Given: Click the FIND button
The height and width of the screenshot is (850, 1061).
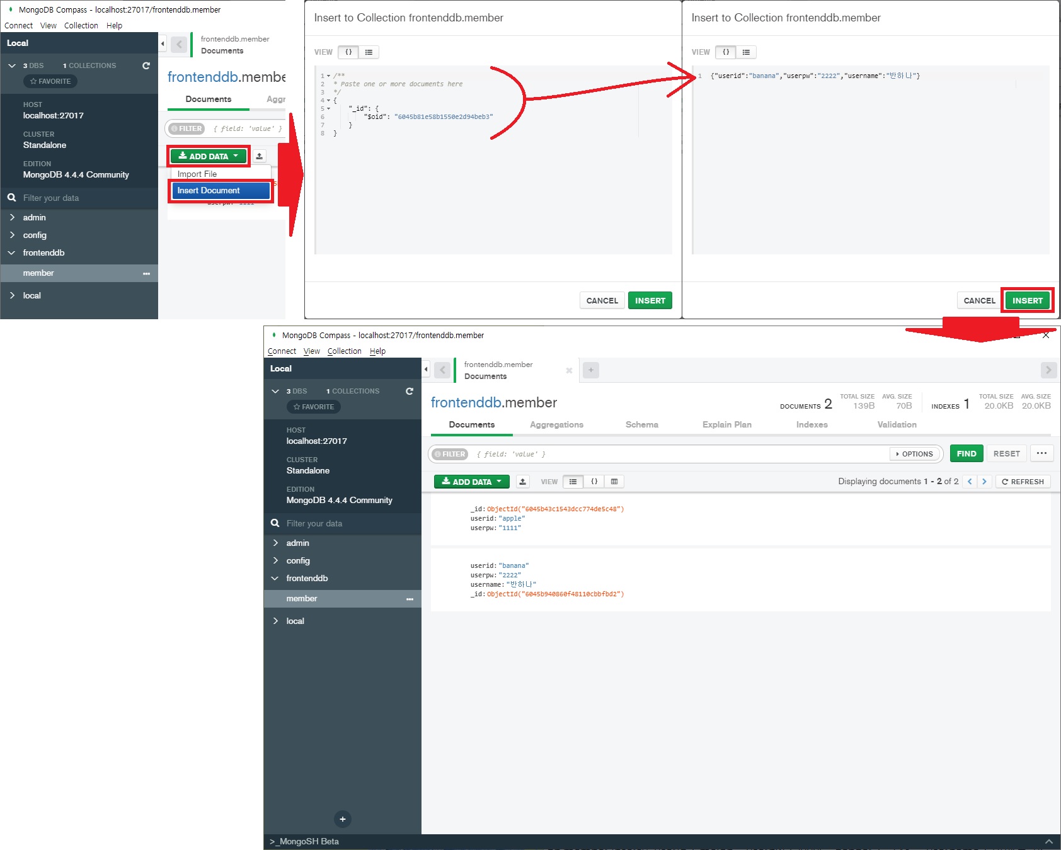Looking at the screenshot, I should tap(966, 453).
